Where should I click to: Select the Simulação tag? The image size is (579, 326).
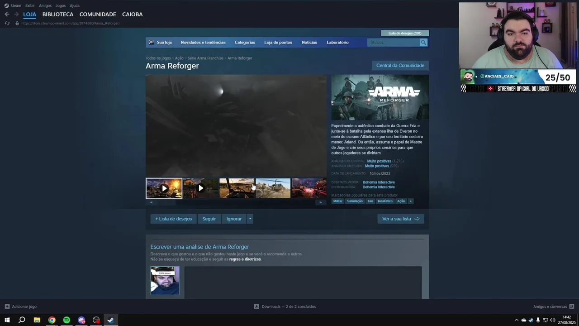click(355, 201)
